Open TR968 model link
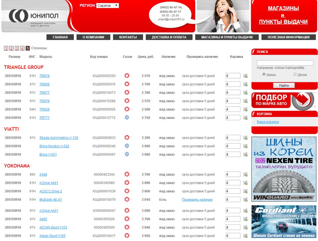This screenshot has width=318, height=241. (44, 84)
